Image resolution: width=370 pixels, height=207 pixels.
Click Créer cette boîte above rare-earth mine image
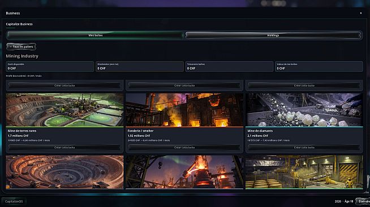tap(64, 85)
